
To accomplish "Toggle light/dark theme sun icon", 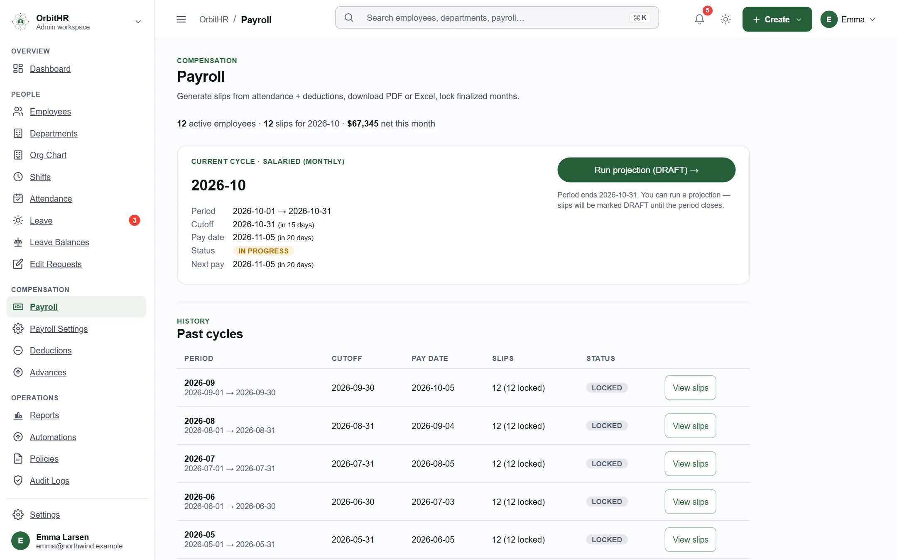I will [725, 19].
